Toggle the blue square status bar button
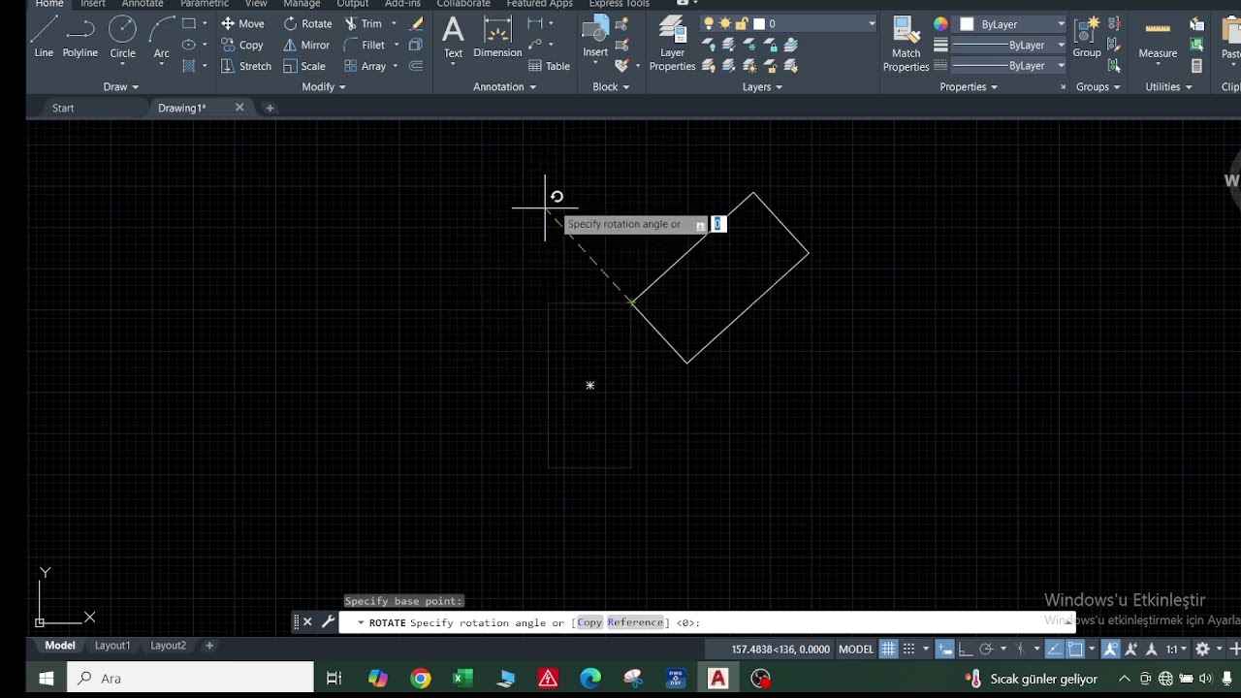1241x698 pixels. (x=1075, y=649)
